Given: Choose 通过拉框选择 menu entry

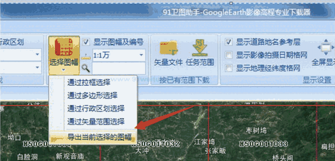Looking at the screenshot, I should click(x=93, y=82).
